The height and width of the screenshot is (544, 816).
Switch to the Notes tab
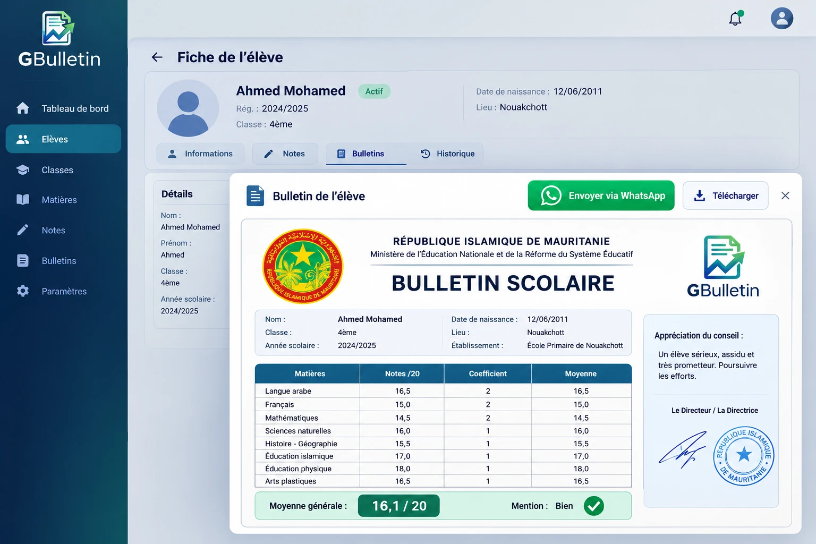[285, 154]
